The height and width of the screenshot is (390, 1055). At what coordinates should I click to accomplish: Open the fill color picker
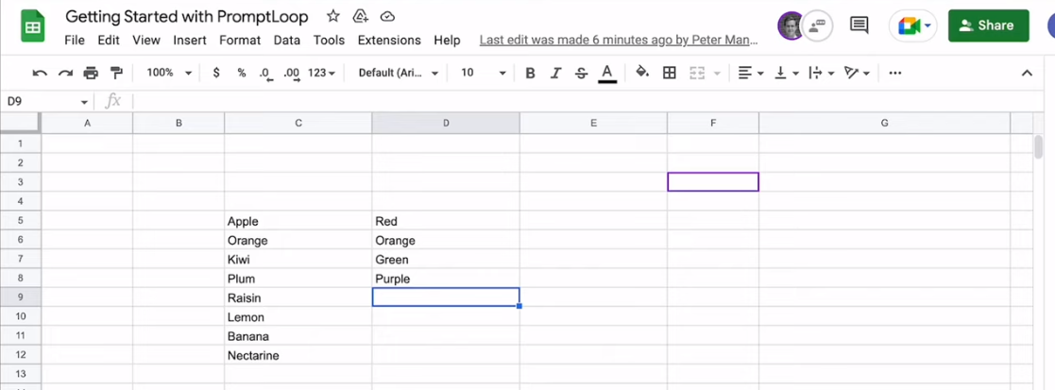642,73
